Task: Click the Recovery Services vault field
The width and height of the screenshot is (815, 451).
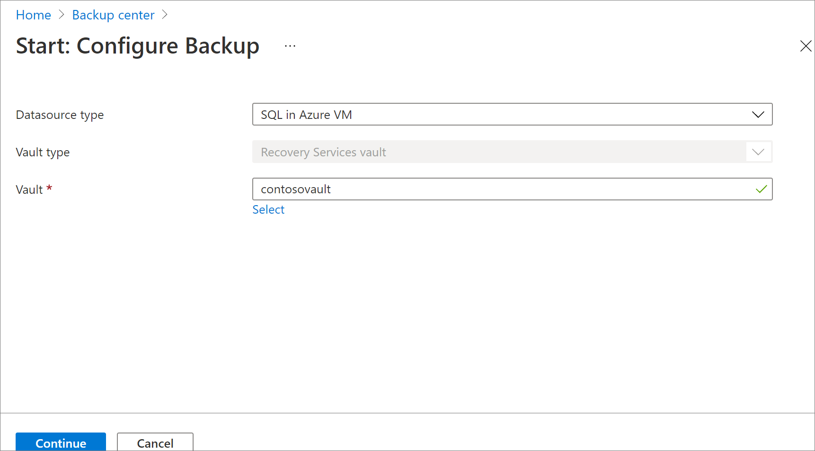Action: click(x=426, y=152)
